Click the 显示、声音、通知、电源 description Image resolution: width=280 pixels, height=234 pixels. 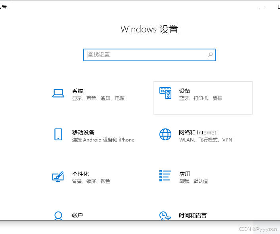click(98, 98)
